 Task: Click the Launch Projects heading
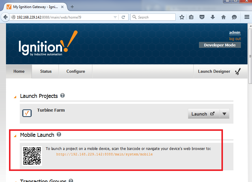[x=39, y=96]
